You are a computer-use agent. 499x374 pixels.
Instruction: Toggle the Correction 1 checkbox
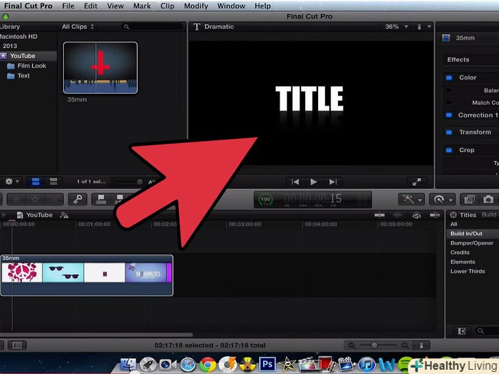(x=449, y=115)
